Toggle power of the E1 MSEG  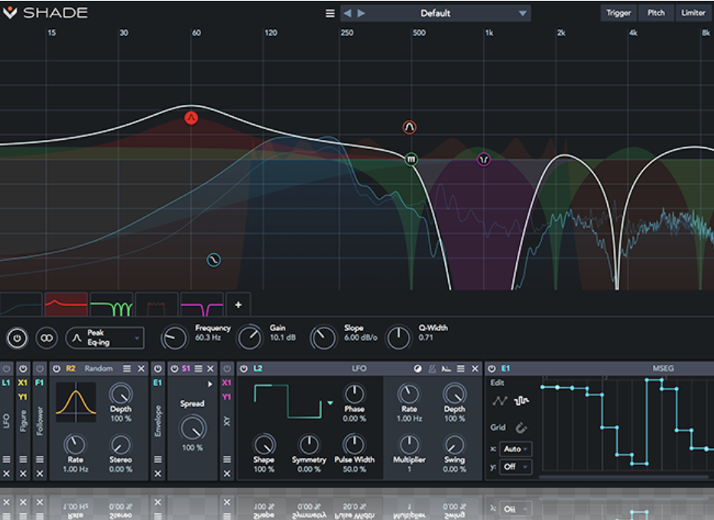(x=492, y=369)
